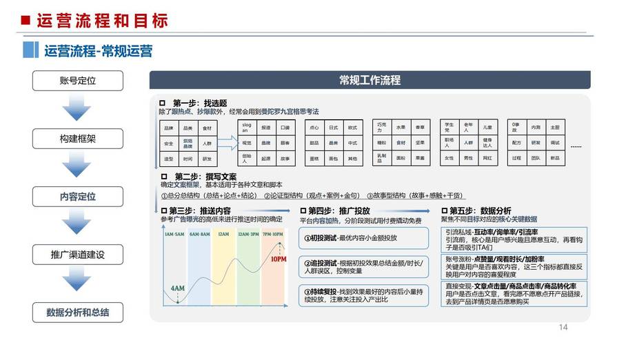The width and height of the screenshot is (617, 345).
Task: Select the 第二步：撰写文案 heading
Action: click(x=205, y=177)
